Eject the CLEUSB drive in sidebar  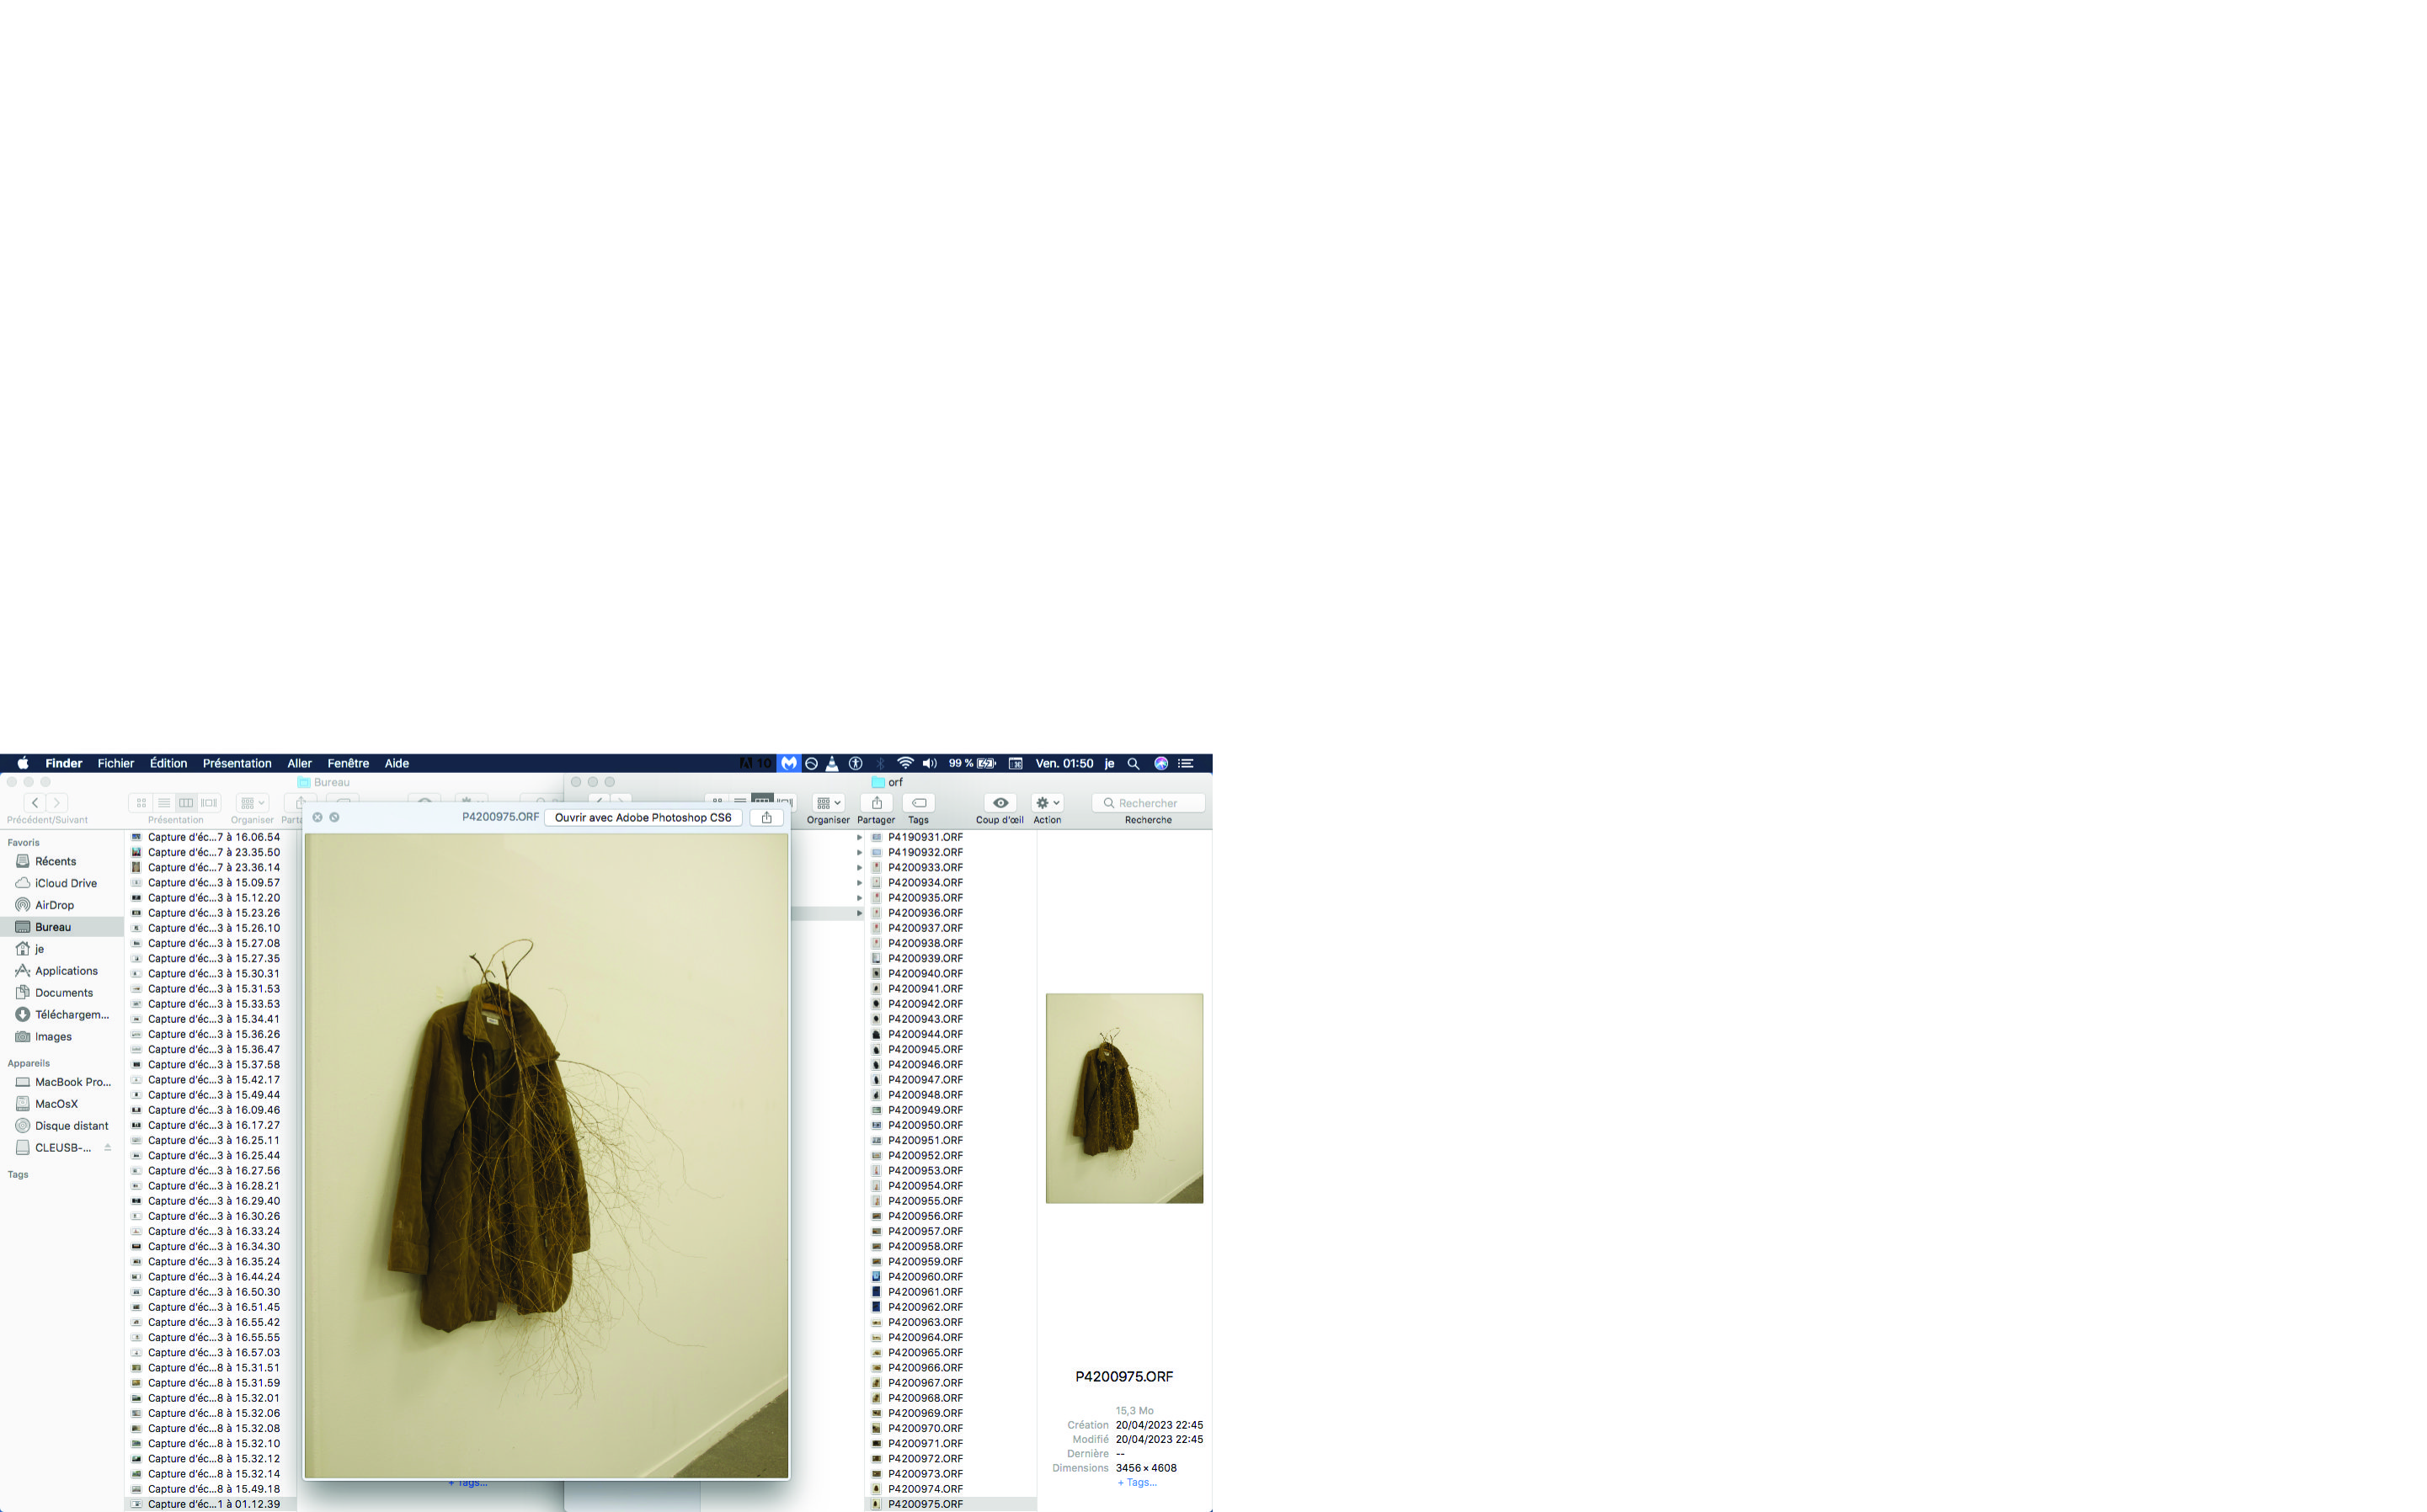pos(107,1148)
